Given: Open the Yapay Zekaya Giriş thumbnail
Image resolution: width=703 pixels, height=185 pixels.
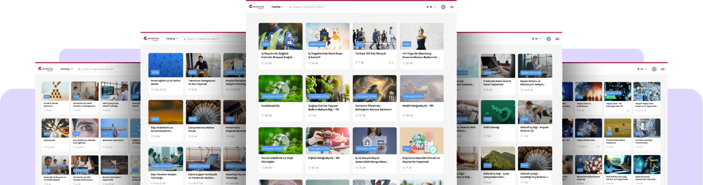Looking at the screenshot, I should click(x=588, y=128).
